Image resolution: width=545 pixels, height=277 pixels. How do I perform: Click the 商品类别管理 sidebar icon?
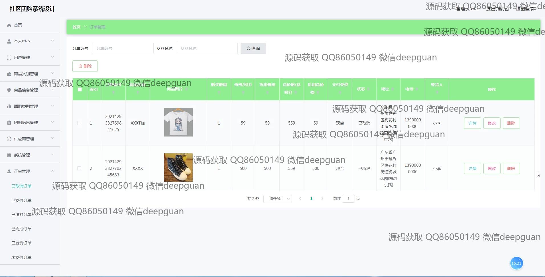(9, 74)
